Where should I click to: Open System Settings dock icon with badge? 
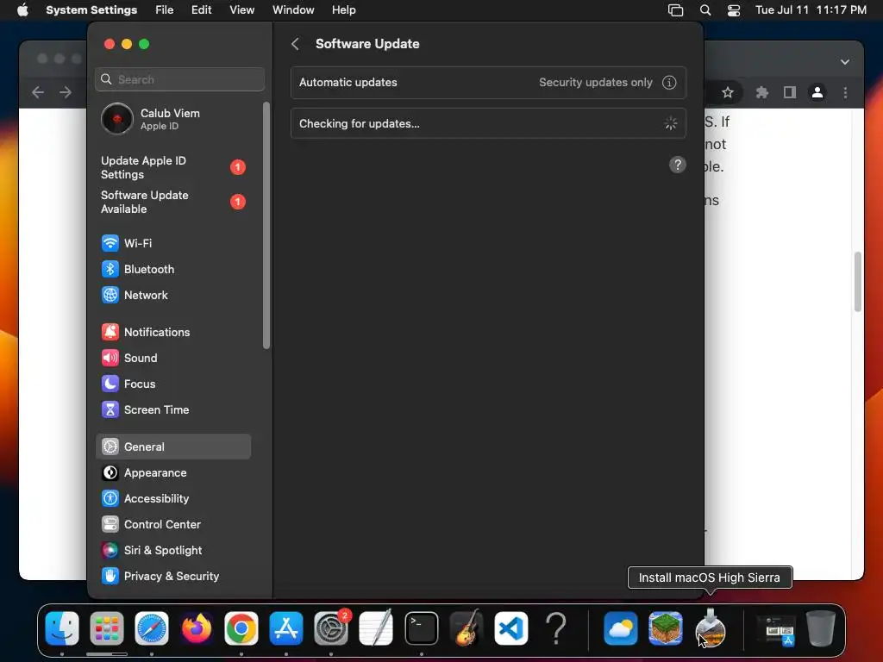pos(331,628)
